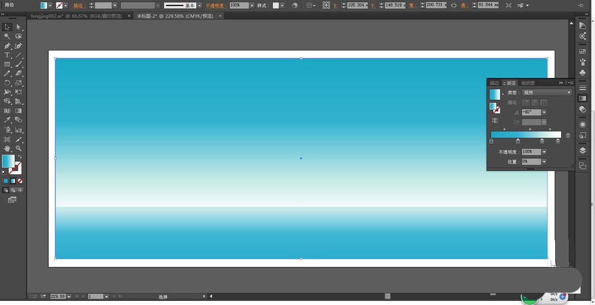This screenshot has width=595, height=305.
Task: Click the 描边 link in control bar
Action: (79, 6)
